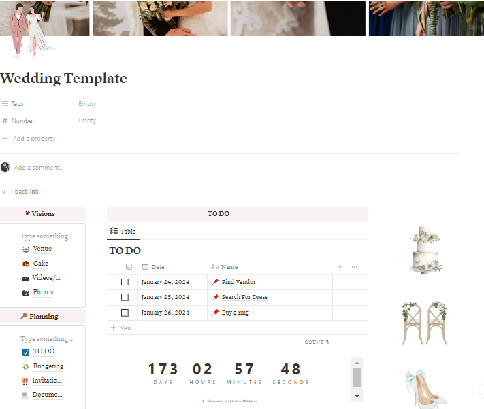Click the bridal shoes image
Viewport: 484px width, 409px height.
tap(426, 389)
